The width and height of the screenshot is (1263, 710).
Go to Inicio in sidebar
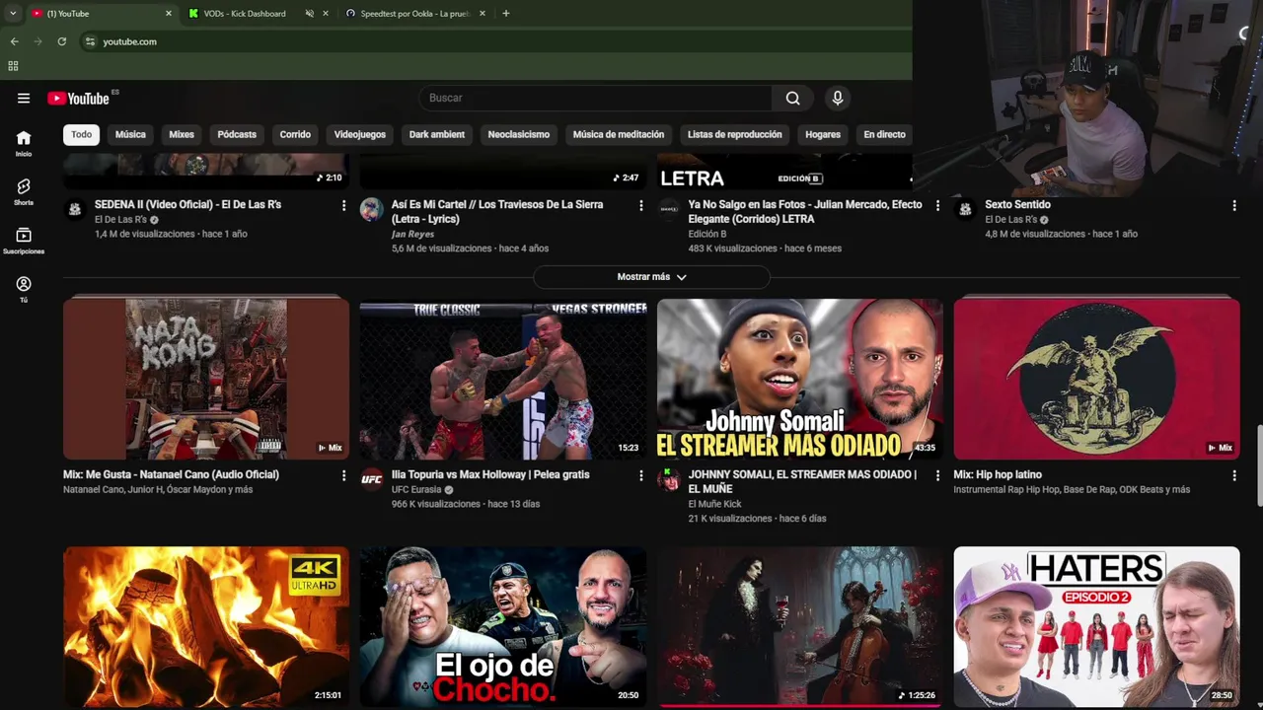point(24,143)
